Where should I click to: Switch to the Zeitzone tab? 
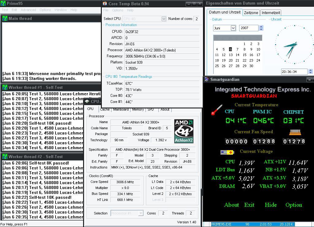[x=251, y=13]
